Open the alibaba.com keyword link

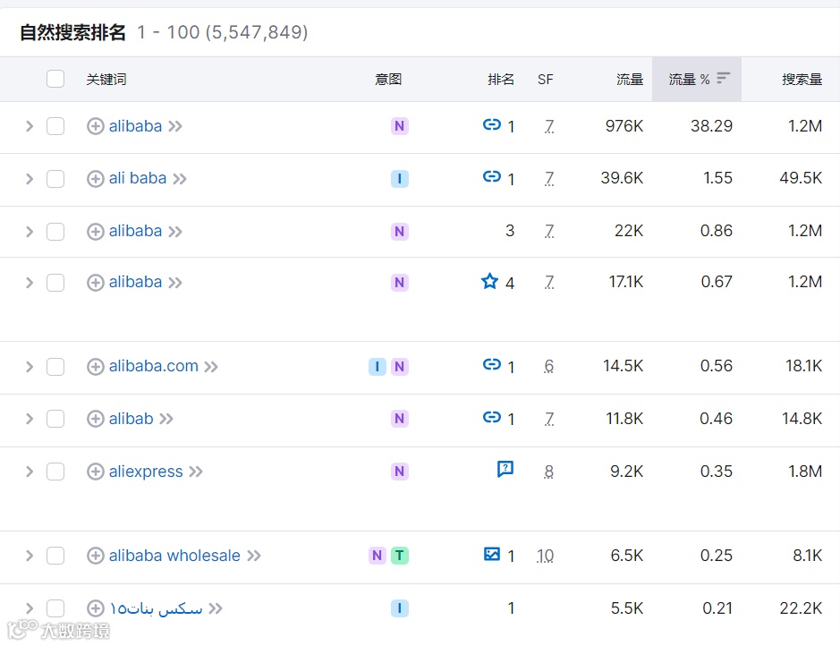click(x=154, y=366)
